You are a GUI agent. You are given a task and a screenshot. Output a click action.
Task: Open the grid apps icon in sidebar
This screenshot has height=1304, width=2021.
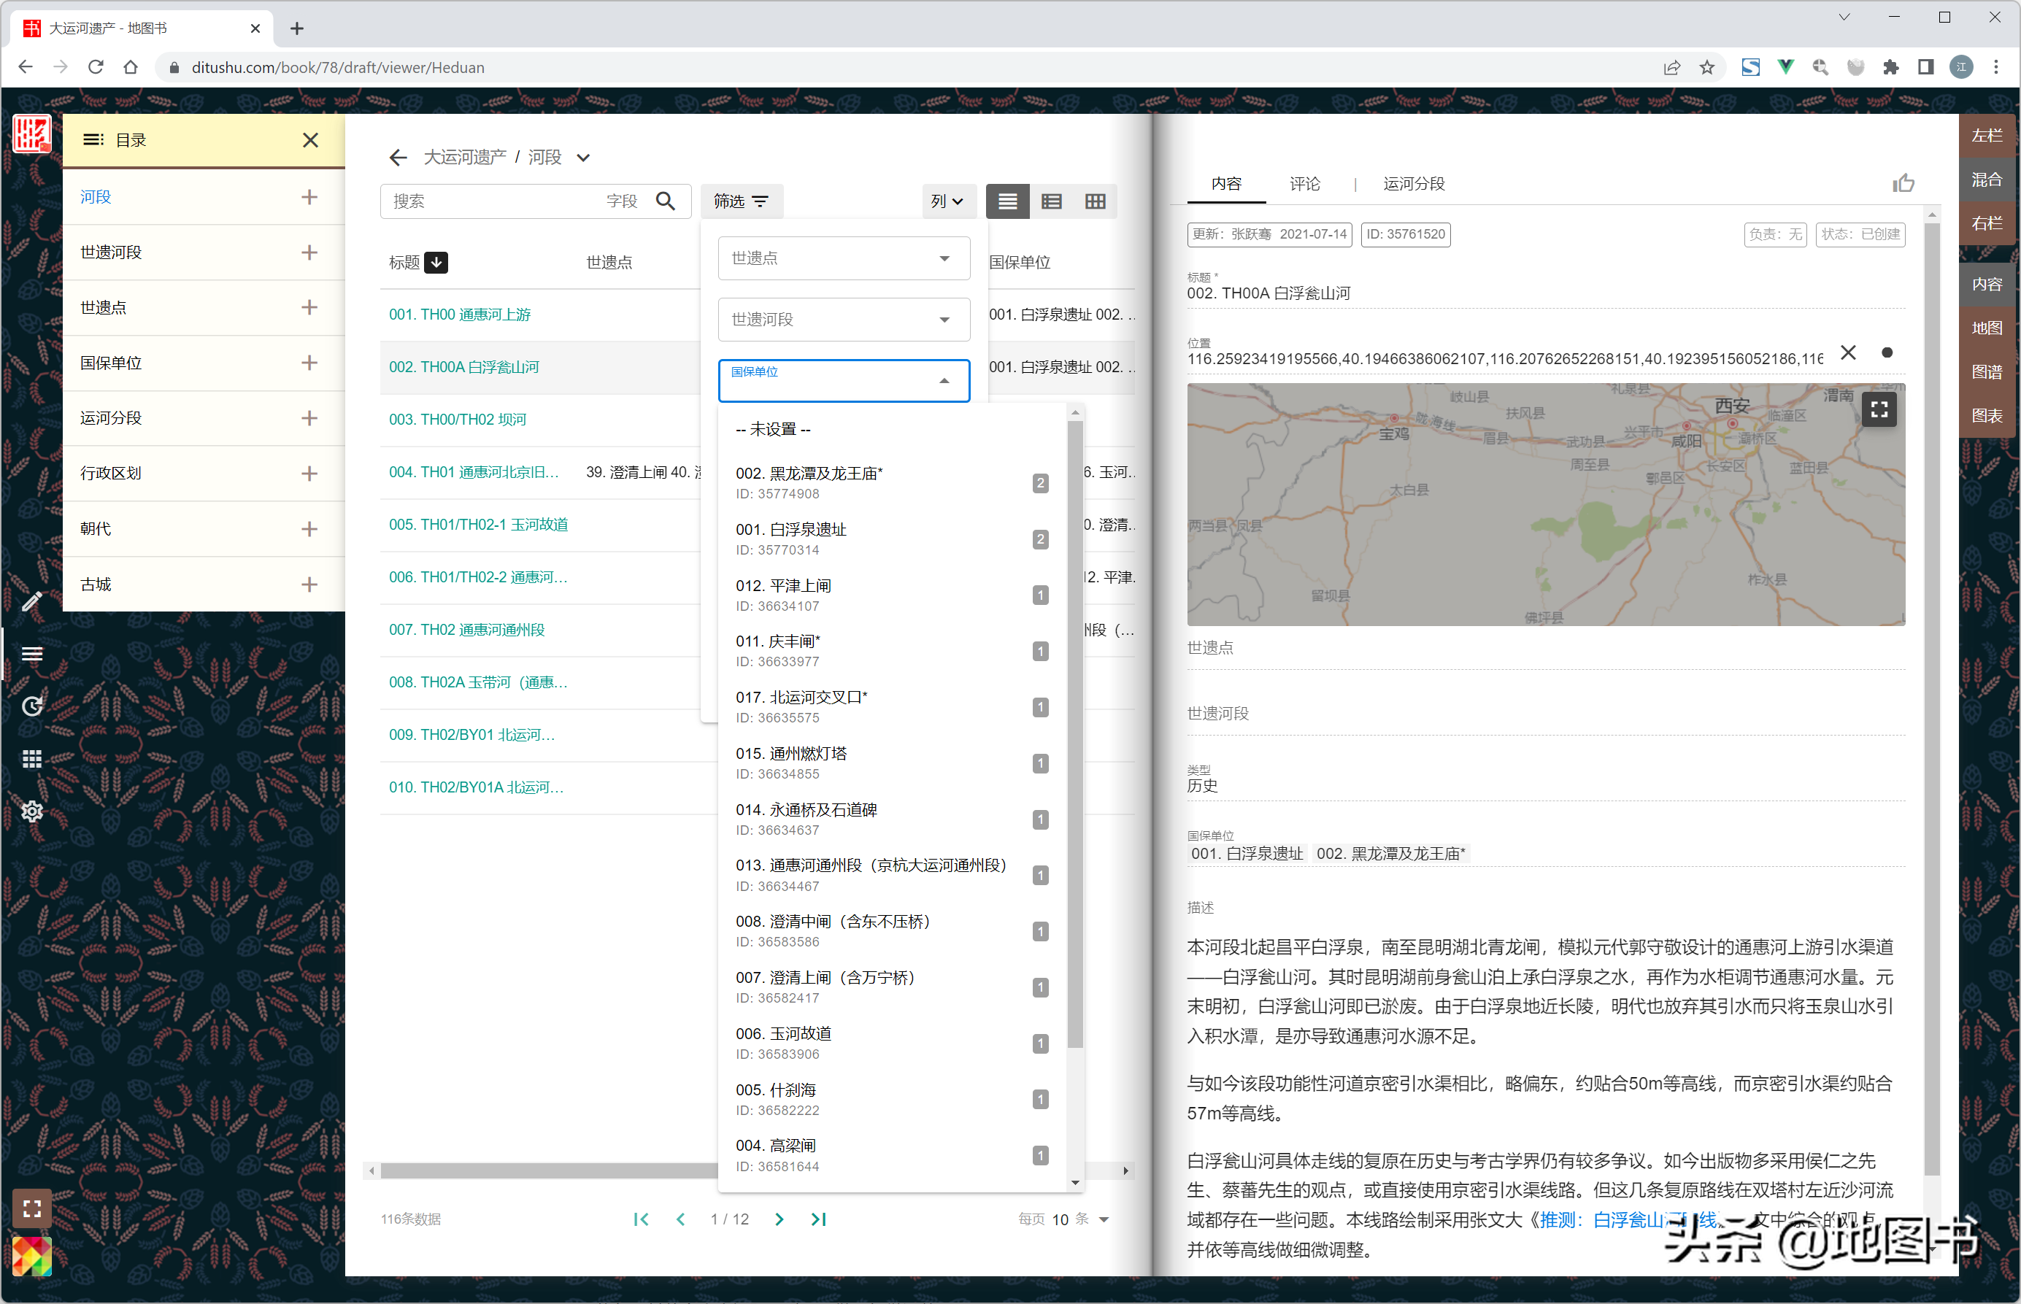[31, 759]
